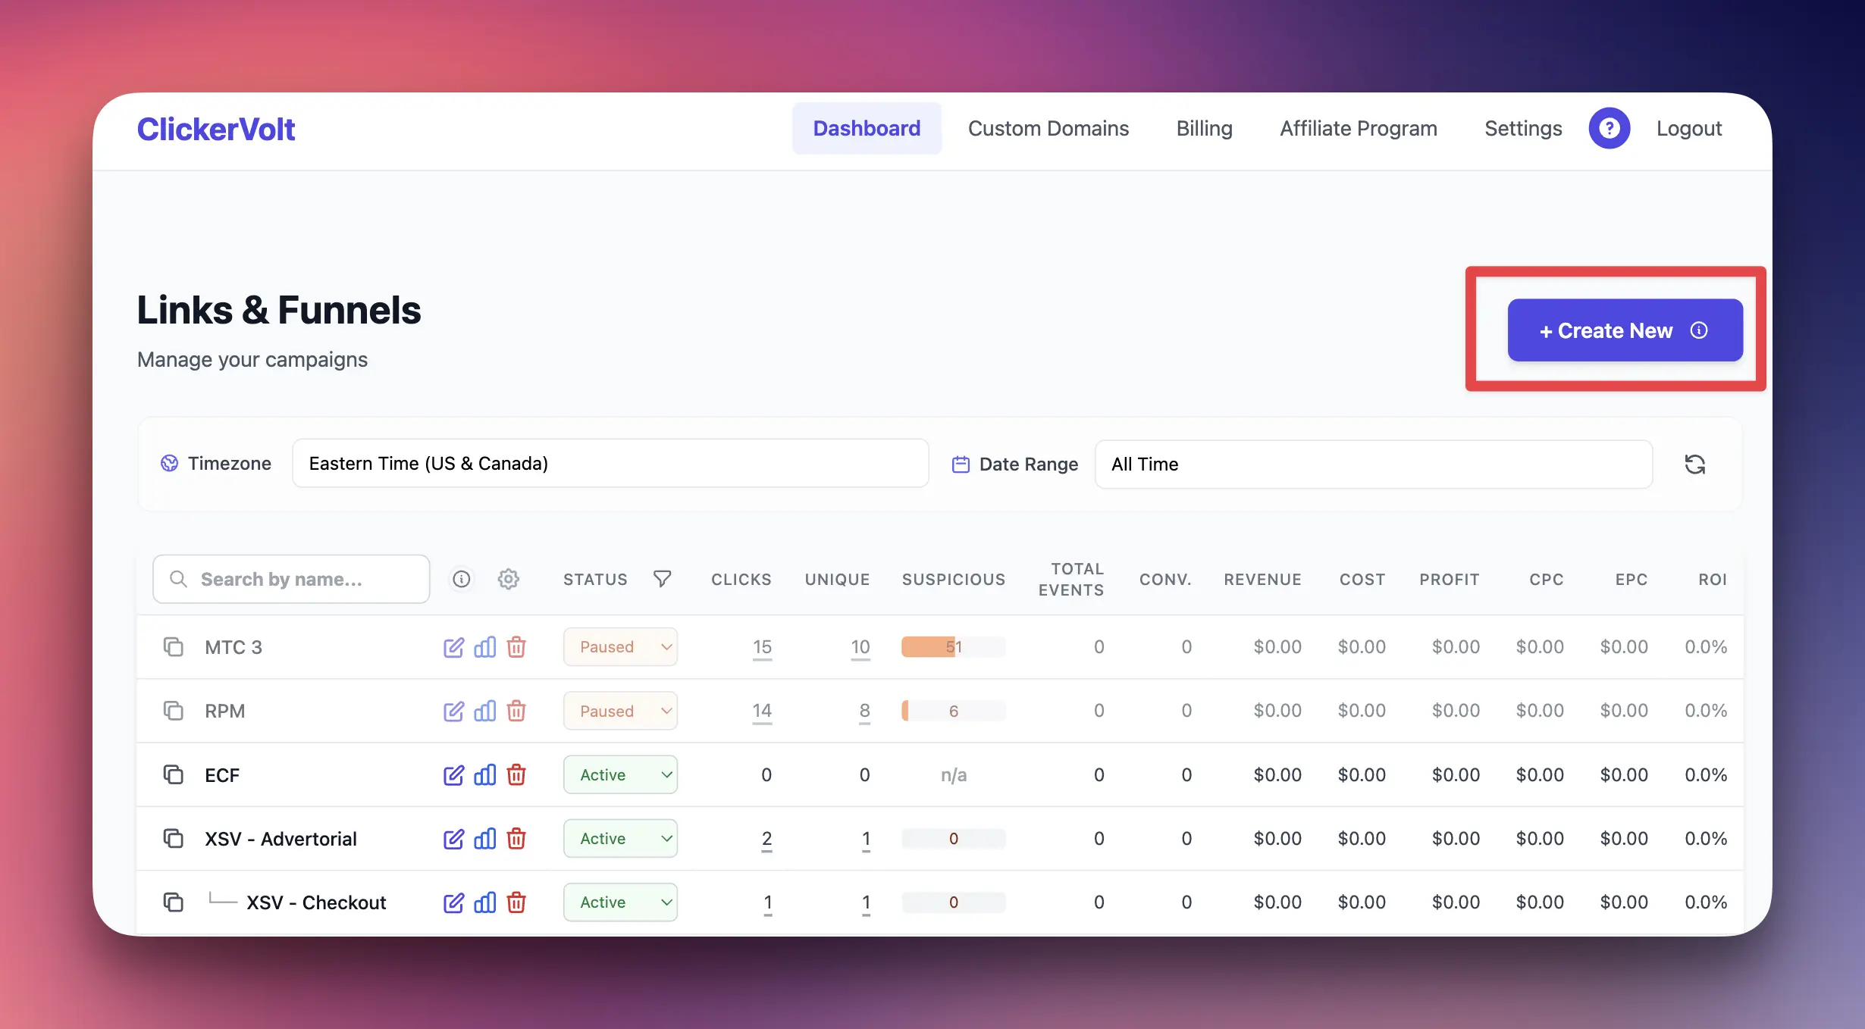Click the refresh data icon
The width and height of the screenshot is (1865, 1029).
click(1694, 464)
